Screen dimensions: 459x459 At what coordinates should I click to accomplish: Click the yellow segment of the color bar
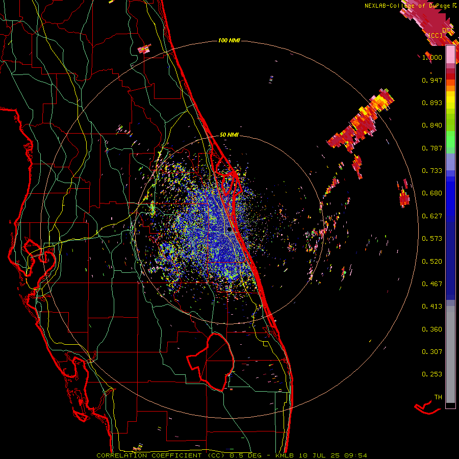coord(450,100)
